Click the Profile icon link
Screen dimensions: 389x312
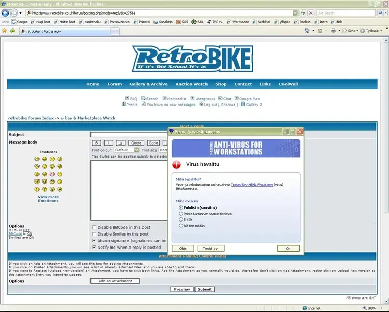pos(129,105)
